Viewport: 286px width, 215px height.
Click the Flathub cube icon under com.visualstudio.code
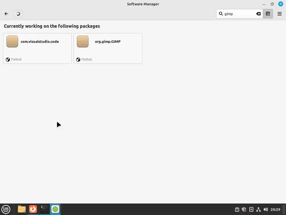tap(8, 60)
